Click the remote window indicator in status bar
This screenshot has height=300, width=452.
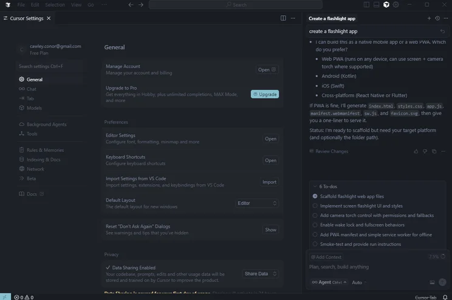tap(5, 297)
